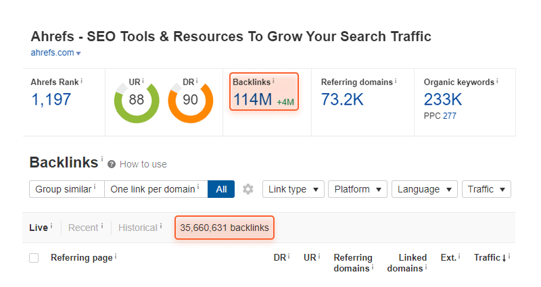Click the info icon next to Backlinks heading

pyautogui.click(x=102, y=159)
